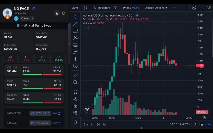Open the X (Twitter) profile icon
Screen dimensions: 213x133
click(16, 18)
